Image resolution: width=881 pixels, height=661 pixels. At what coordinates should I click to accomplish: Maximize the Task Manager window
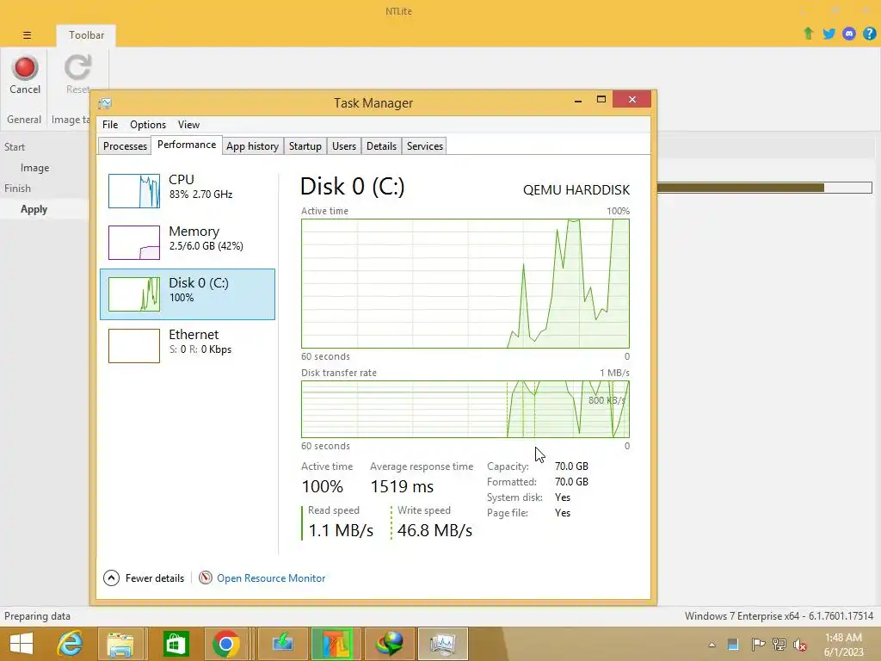[601, 100]
